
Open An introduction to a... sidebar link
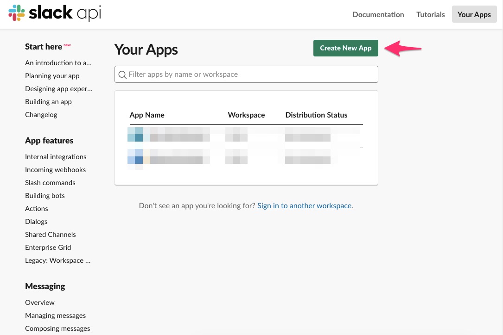click(58, 63)
